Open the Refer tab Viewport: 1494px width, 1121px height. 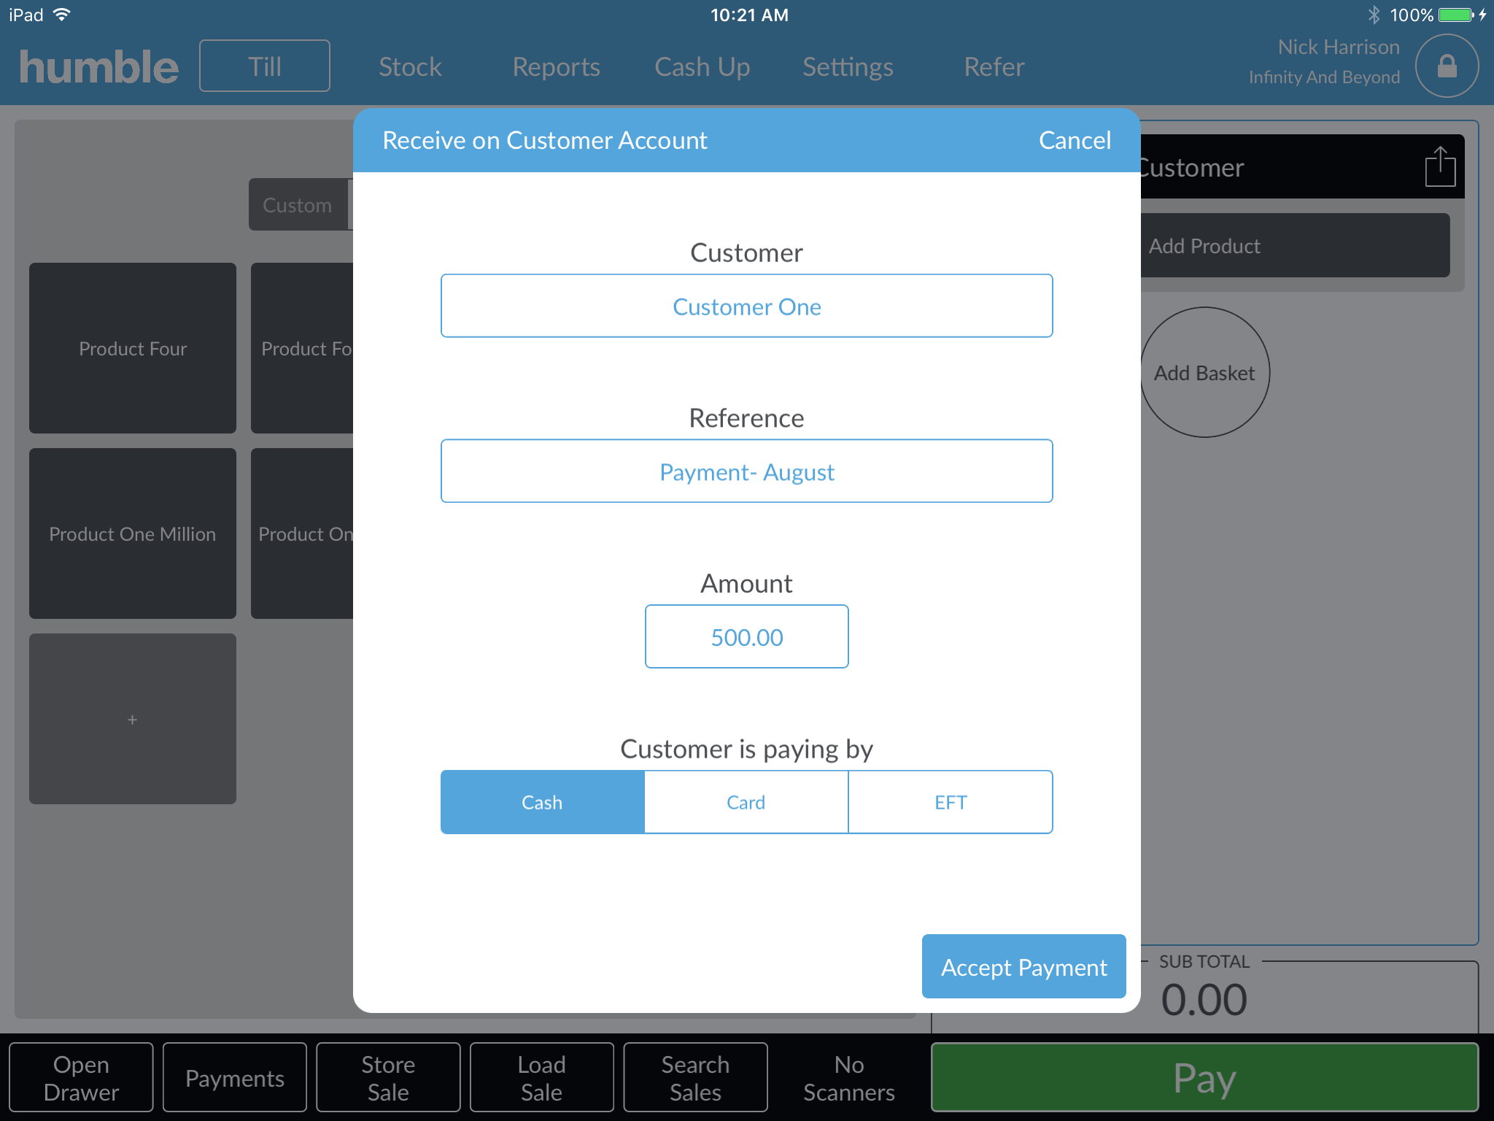(994, 66)
